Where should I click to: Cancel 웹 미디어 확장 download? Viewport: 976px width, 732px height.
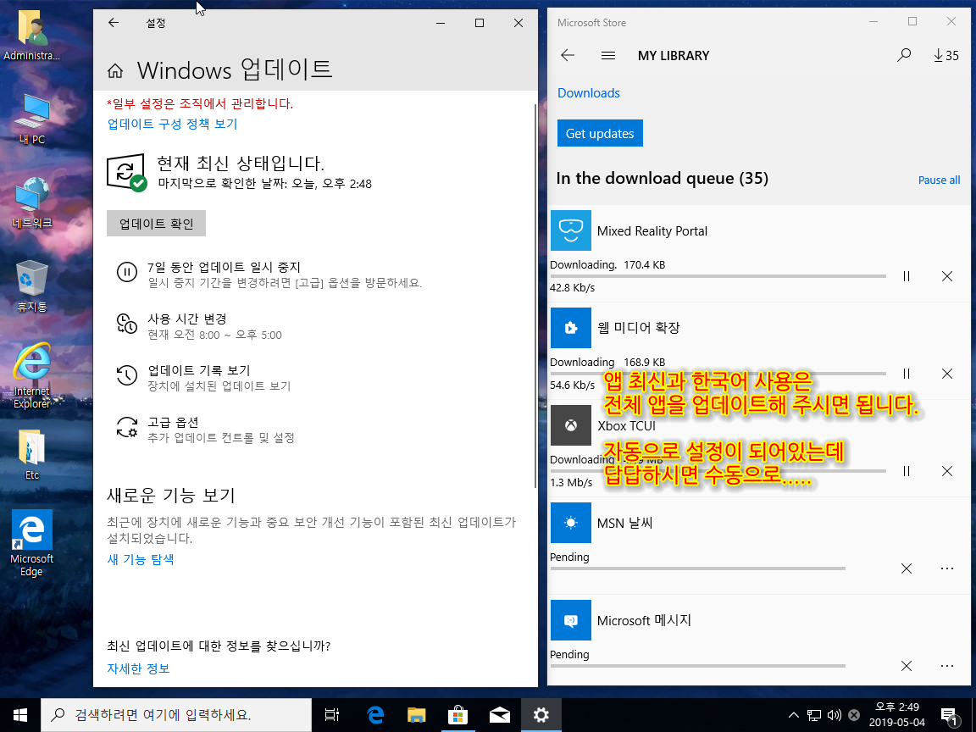click(946, 374)
